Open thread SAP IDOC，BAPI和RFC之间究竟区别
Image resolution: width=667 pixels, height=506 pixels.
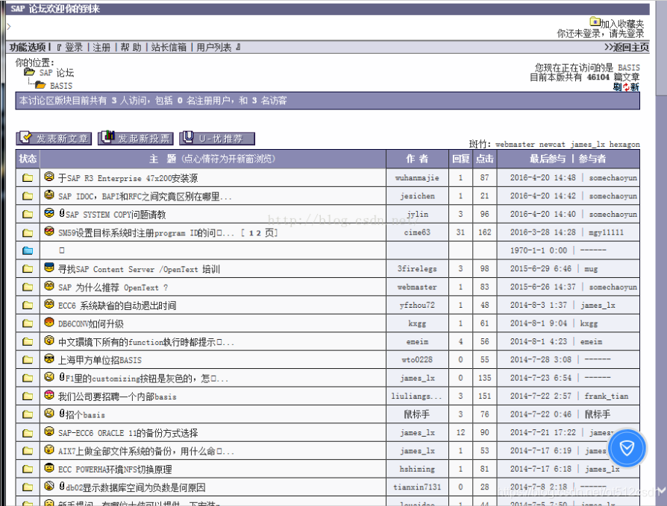[x=145, y=196]
